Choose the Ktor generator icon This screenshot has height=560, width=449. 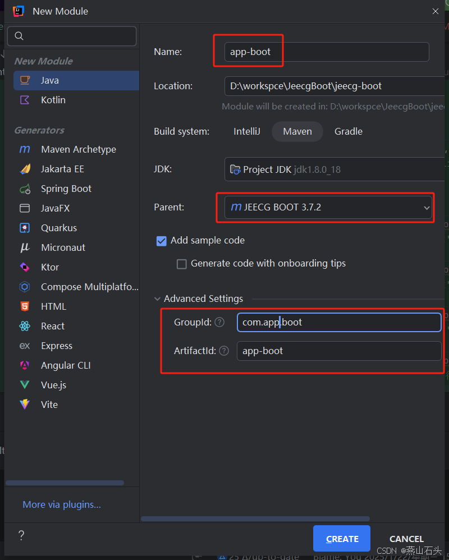(25, 267)
